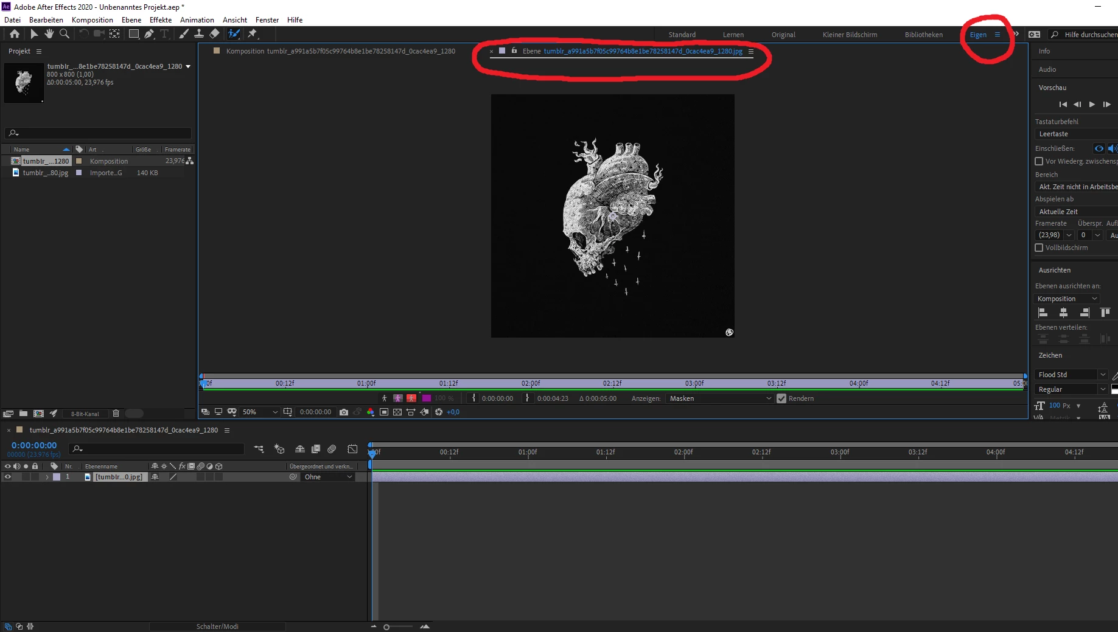Create a new folder in Project panel
This screenshot has width=1118, height=632.
23,414
